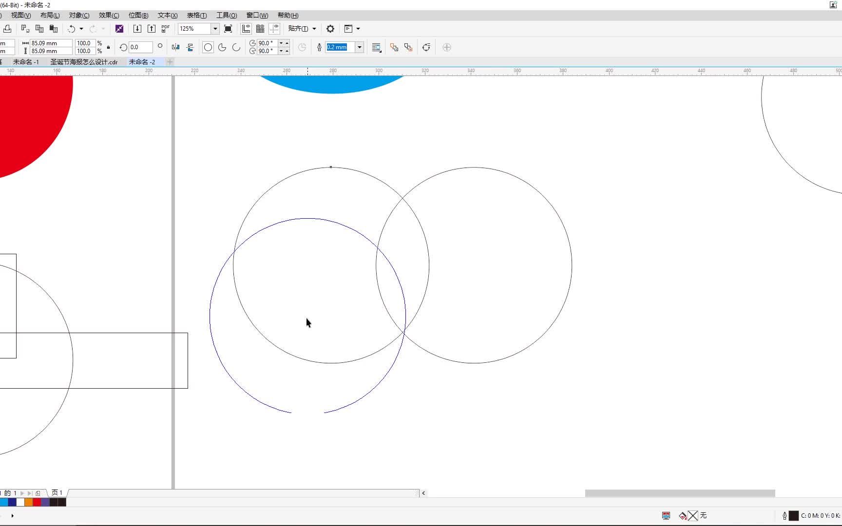Click the Wrap text icon
The width and height of the screenshot is (842, 526).
[x=377, y=47]
